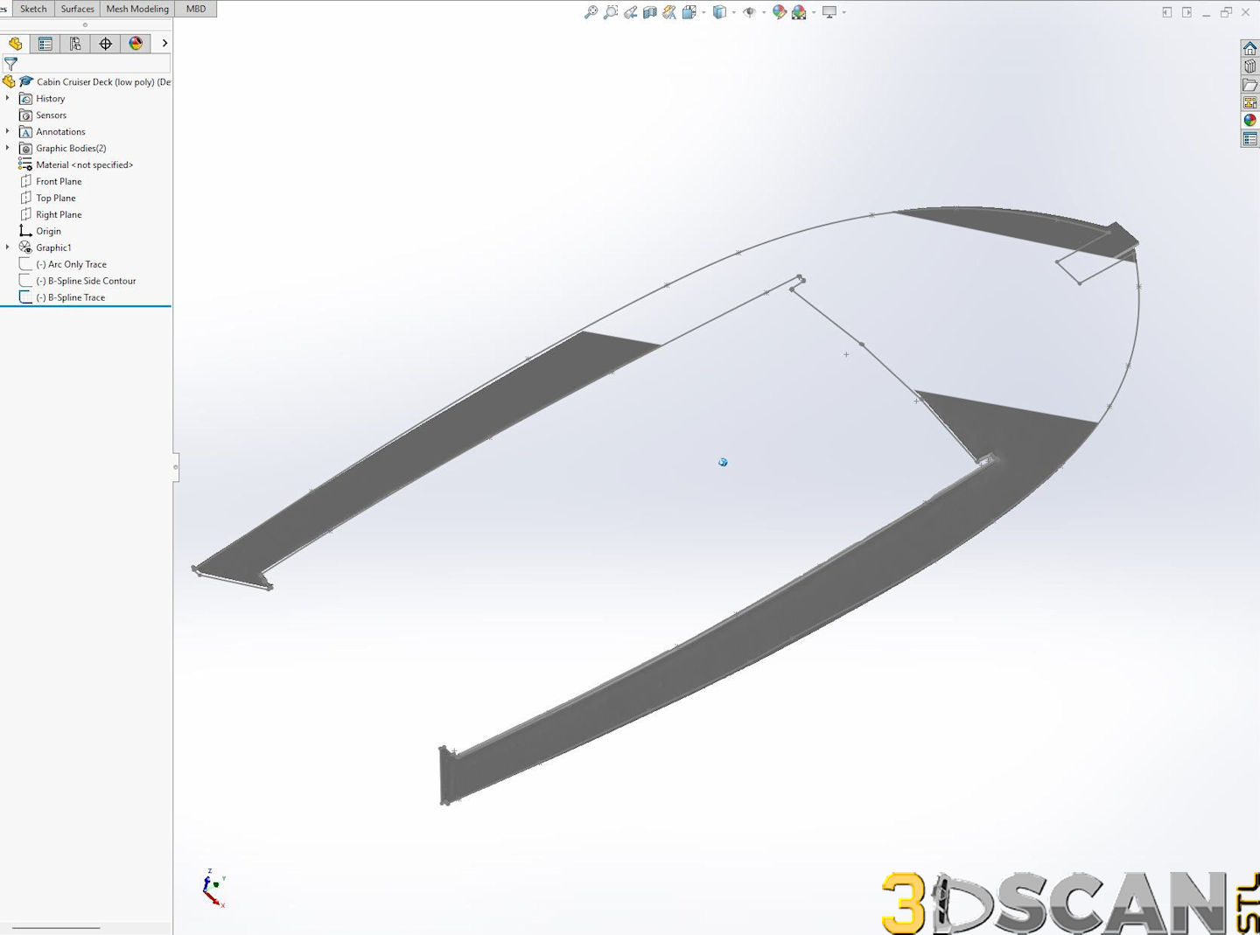Viewport: 1260px width, 935px height.
Task: Open the ConfigurationManager tab
Action: tap(75, 44)
